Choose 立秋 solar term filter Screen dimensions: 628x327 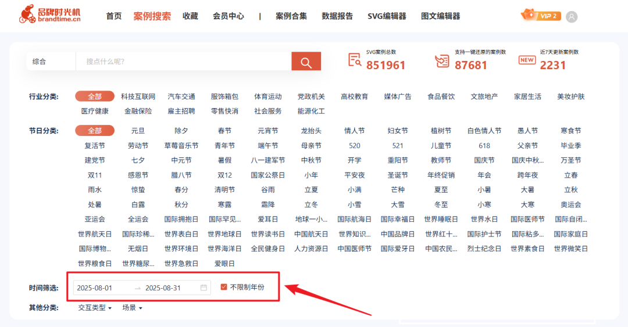pos(571,190)
